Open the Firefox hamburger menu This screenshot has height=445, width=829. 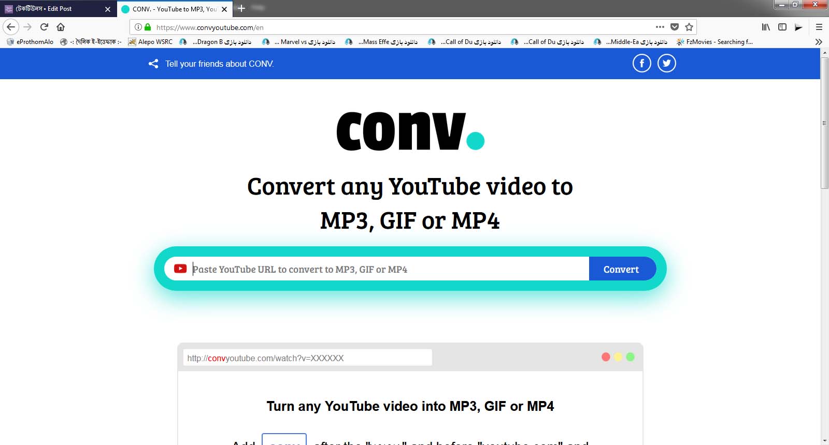pyautogui.click(x=819, y=27)
